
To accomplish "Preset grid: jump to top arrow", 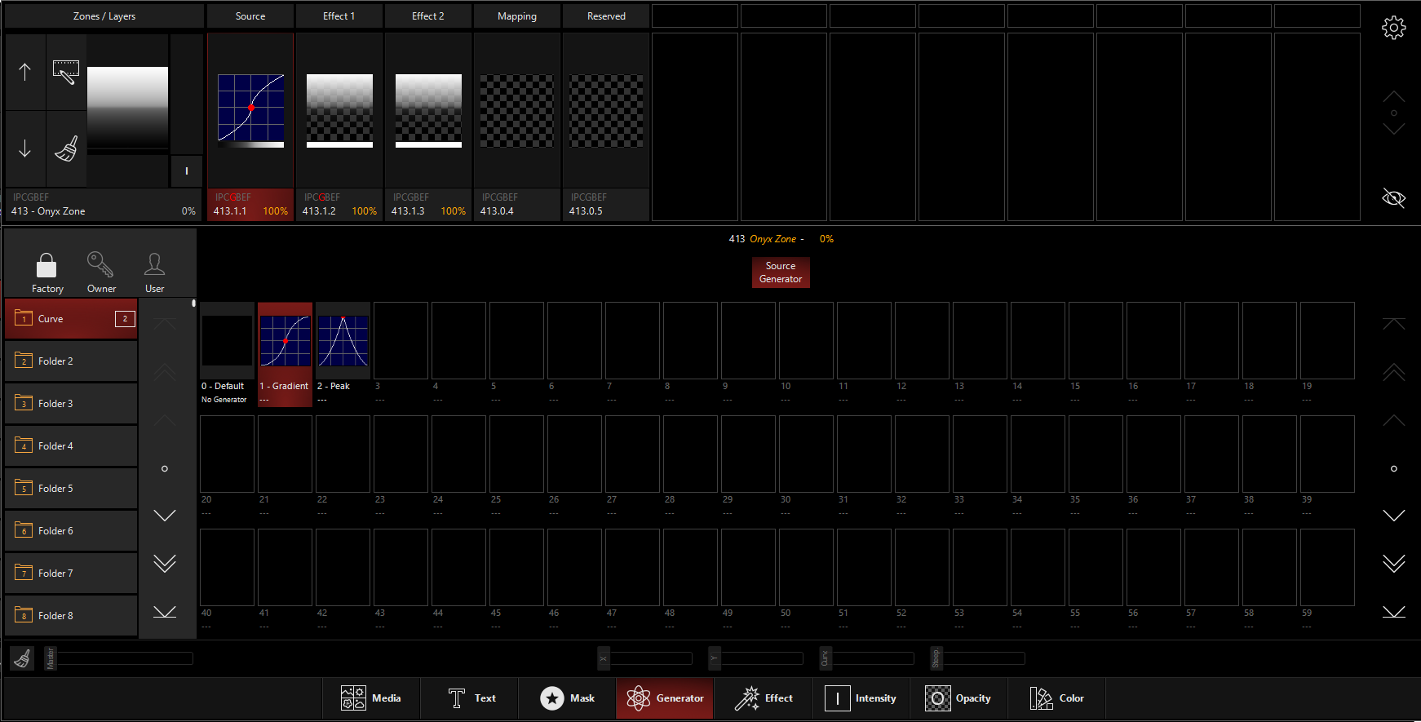I will (x=1394, y=324).
